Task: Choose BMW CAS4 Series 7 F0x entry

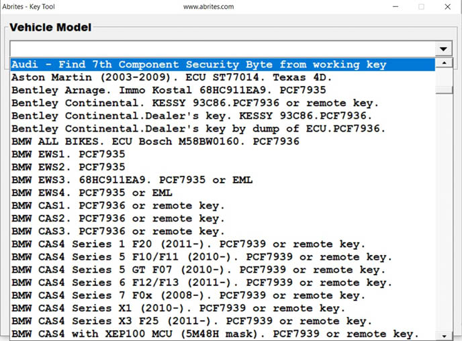Action: 188,295
